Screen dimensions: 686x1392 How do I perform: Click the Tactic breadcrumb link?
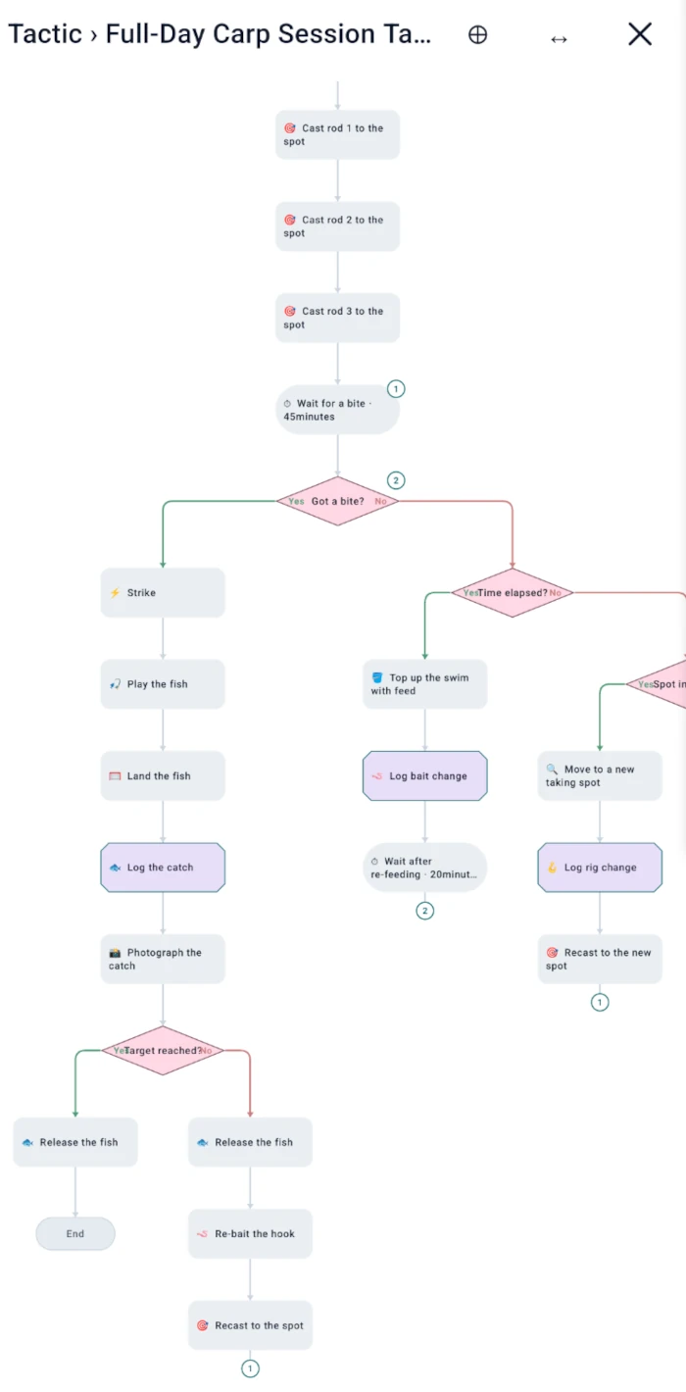click(x=45, y=34)
